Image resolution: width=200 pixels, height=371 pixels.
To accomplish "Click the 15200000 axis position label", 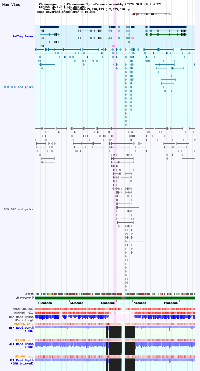I will click(x=139, y=303).
